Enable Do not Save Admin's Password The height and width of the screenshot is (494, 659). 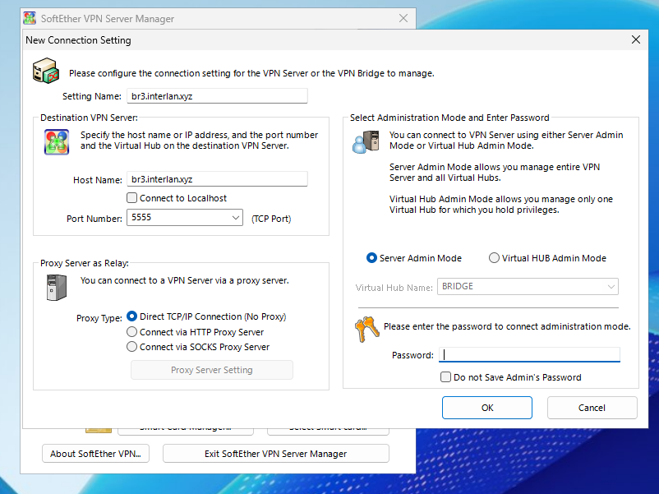(445, 376)
